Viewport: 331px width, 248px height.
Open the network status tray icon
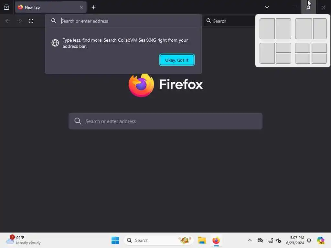click(x=270, y=240)
